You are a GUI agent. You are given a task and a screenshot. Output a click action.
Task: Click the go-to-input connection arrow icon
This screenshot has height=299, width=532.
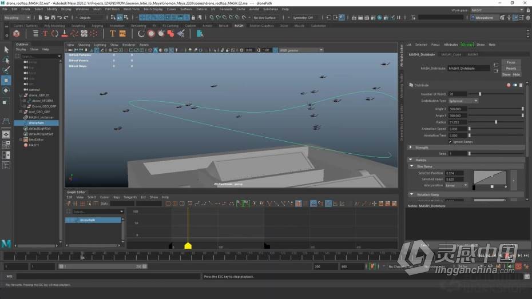click(496, 65)
